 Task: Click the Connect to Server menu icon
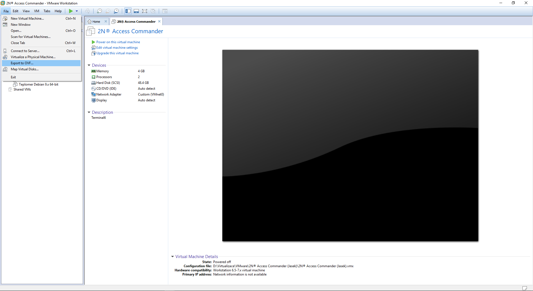5,51
